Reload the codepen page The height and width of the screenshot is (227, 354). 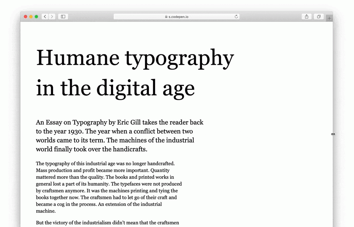click(236, 17)
